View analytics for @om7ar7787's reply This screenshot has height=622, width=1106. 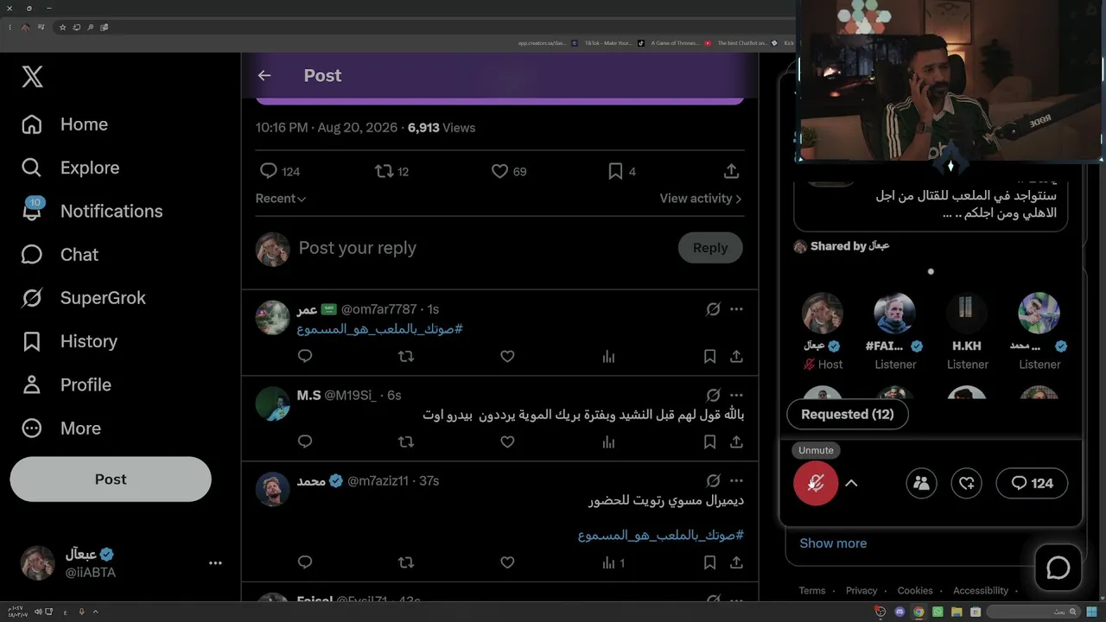pyautogui.click(x=608, y=356)
